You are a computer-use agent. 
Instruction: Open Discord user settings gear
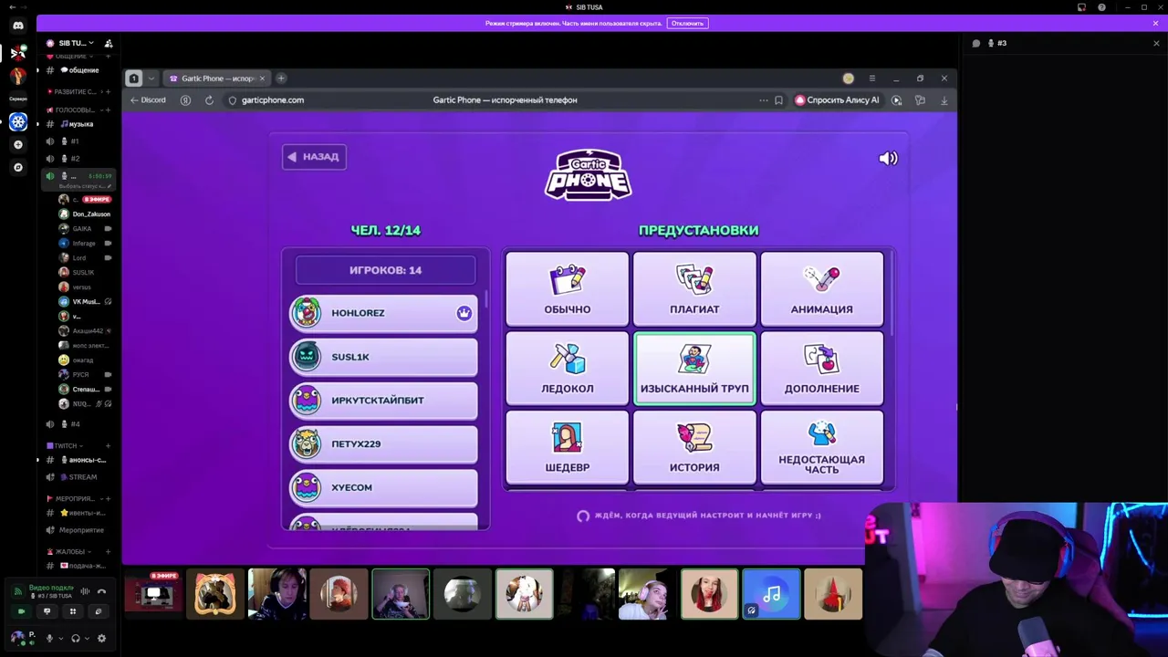(101, 639)
